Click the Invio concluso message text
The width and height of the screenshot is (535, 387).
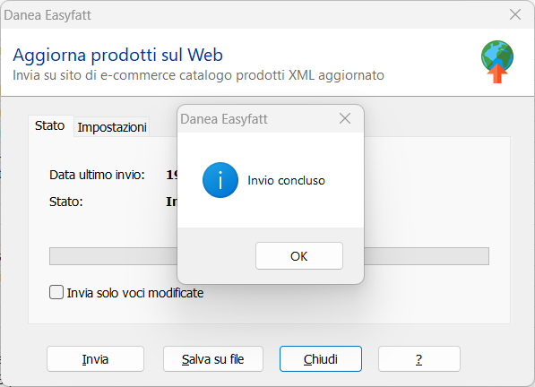point(286,180)
